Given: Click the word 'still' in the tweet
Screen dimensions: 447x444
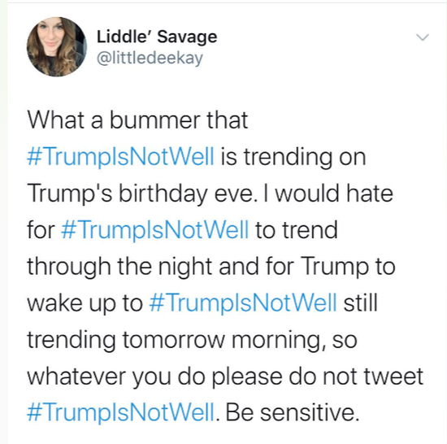Looking at the screenshot, I should pyautogui.click(x=361, y=303).
